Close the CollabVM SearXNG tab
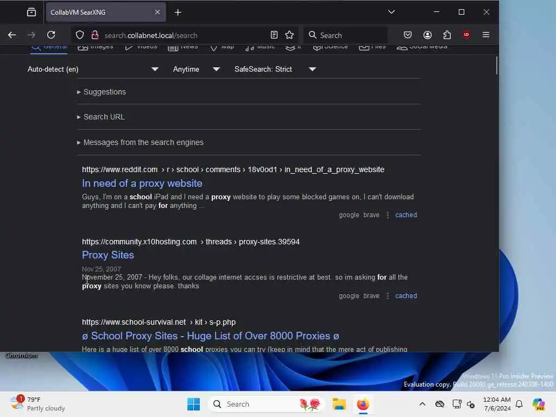The height and width of the screenshot is (417, 556). (x=157, y=12)
